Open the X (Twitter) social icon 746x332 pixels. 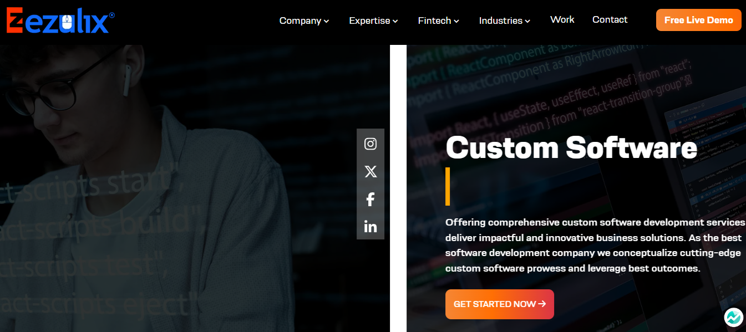click(371, 172)
